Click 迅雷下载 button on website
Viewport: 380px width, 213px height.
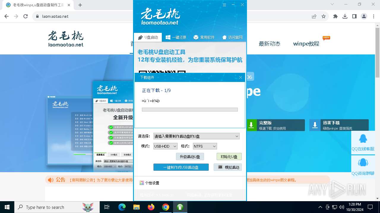point(339,125)
